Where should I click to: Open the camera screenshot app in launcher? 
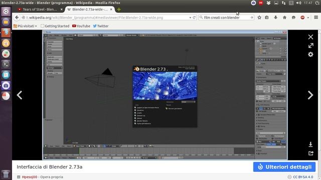click(x=6, y=85)
